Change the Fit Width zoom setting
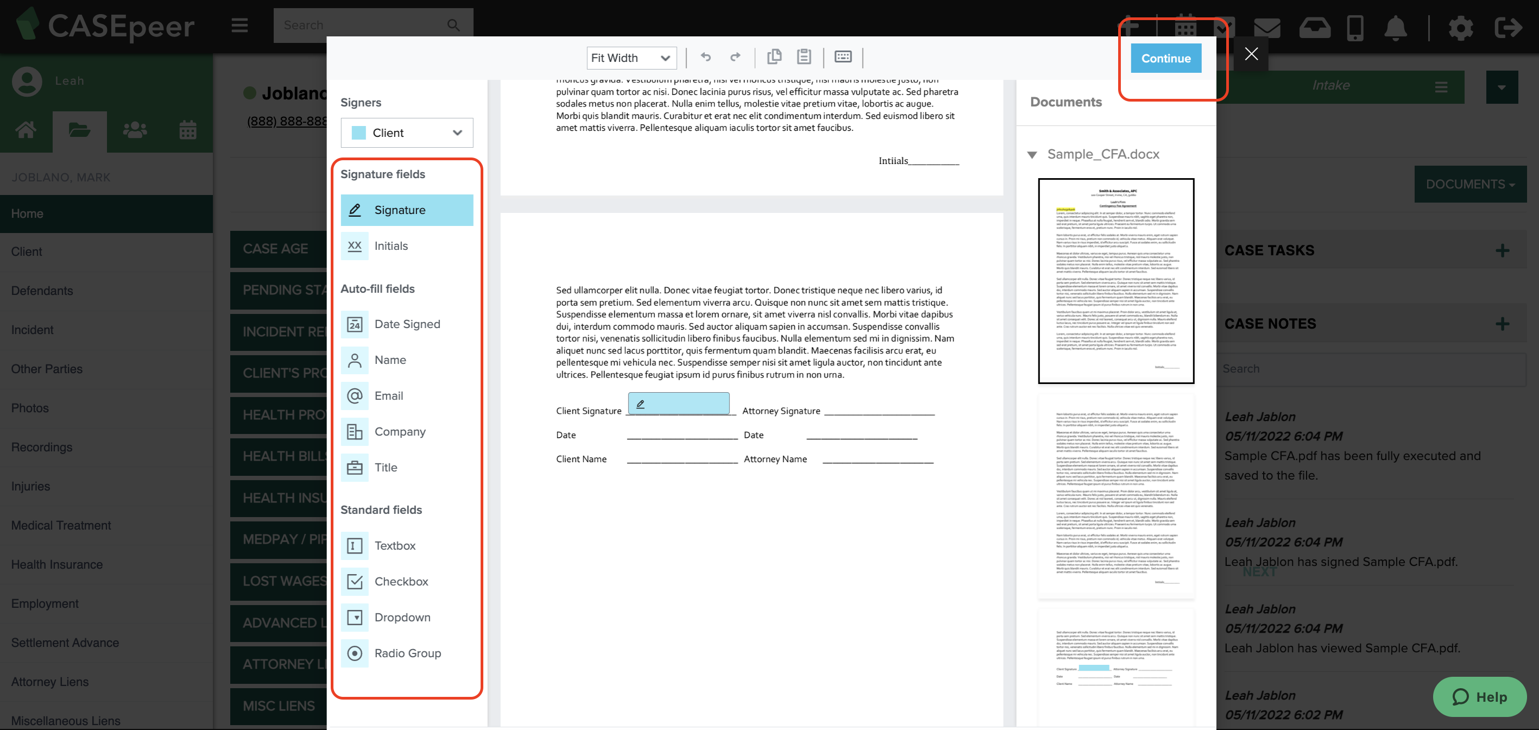Viewport: 1539px width, 730px height. [631, 58]
